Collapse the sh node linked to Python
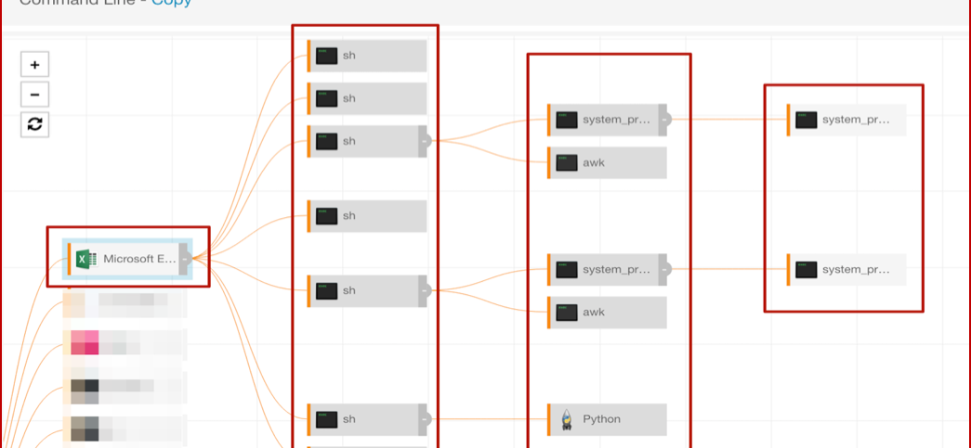 coord(425,419)
